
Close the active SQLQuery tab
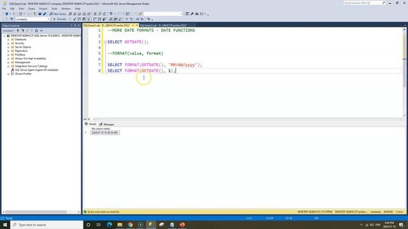point(136,25)
